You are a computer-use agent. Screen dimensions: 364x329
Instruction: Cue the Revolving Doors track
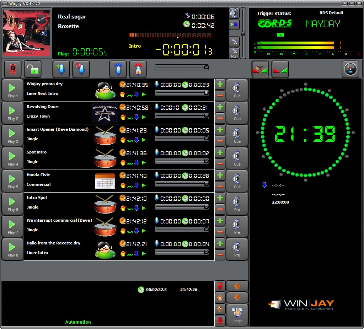click(237, 113)
